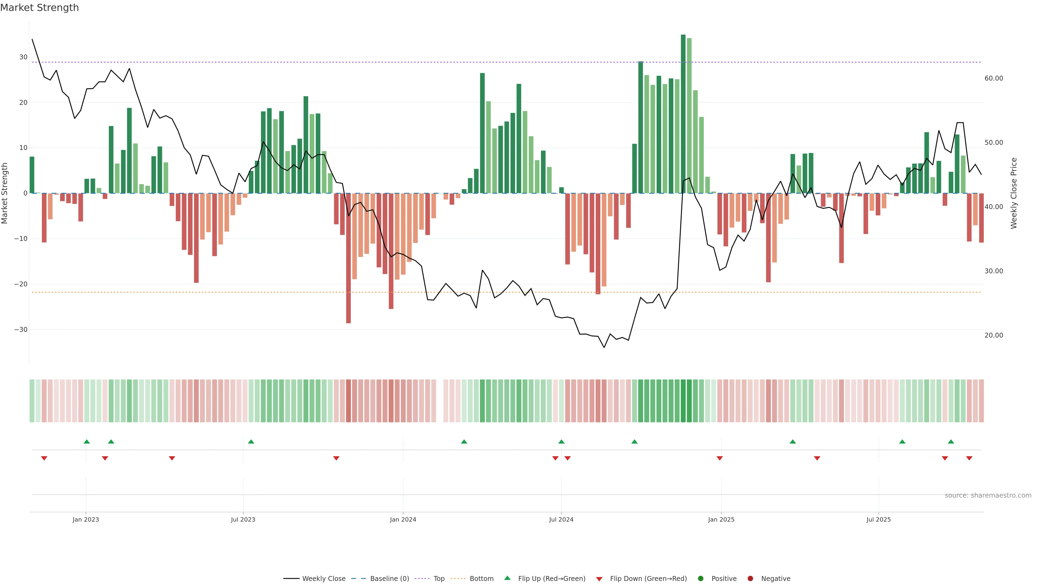Click Flip Down marker nearest Jan 2025

720,458
